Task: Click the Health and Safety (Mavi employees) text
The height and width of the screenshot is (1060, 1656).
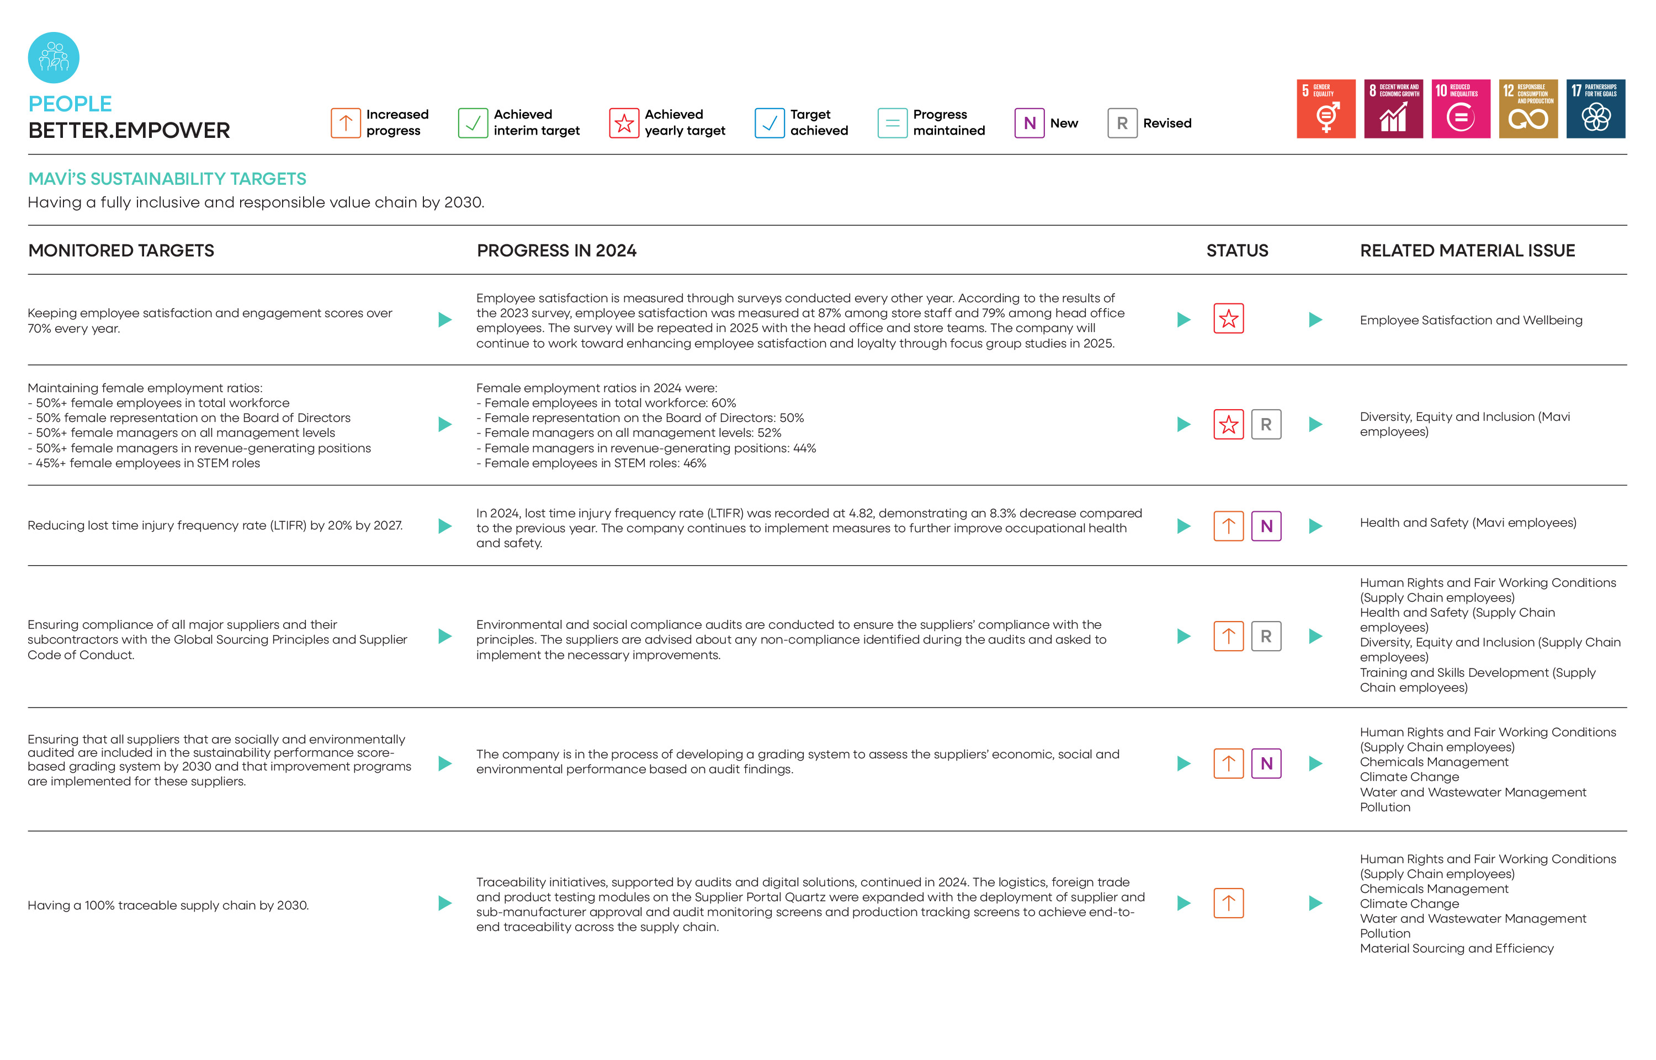Action: point(1467,522)
